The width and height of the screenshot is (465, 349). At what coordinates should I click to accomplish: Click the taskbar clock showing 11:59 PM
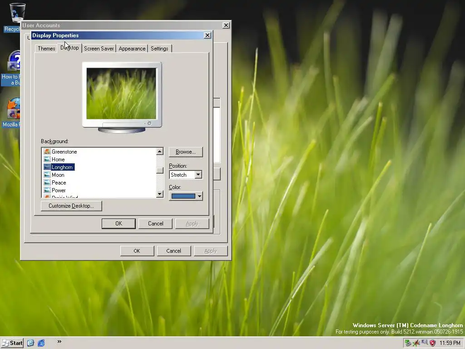(450, 343)
